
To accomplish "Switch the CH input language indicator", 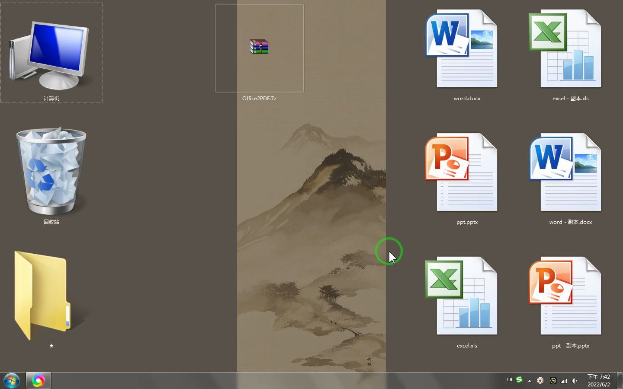I will [x=509, y=380].
